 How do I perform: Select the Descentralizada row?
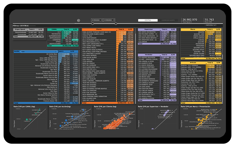click(x=29, y=32)
